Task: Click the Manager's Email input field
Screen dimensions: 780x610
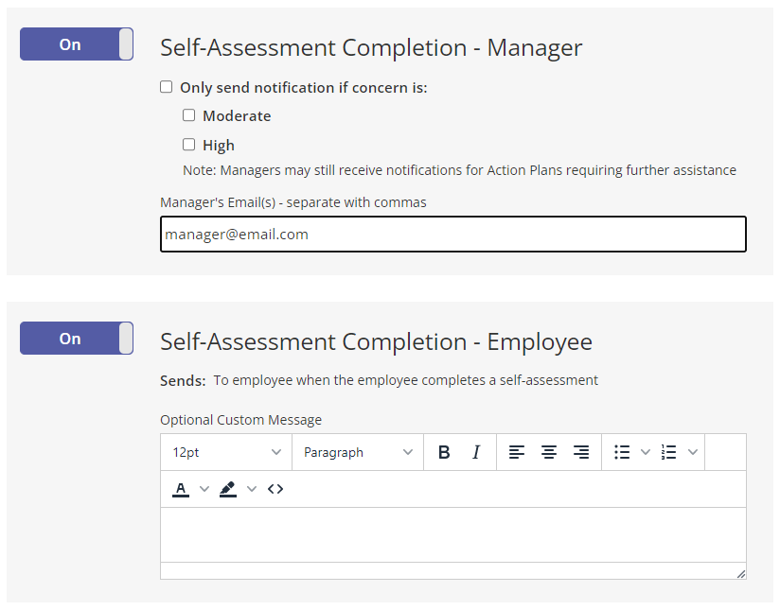Action: pos(453,235)
